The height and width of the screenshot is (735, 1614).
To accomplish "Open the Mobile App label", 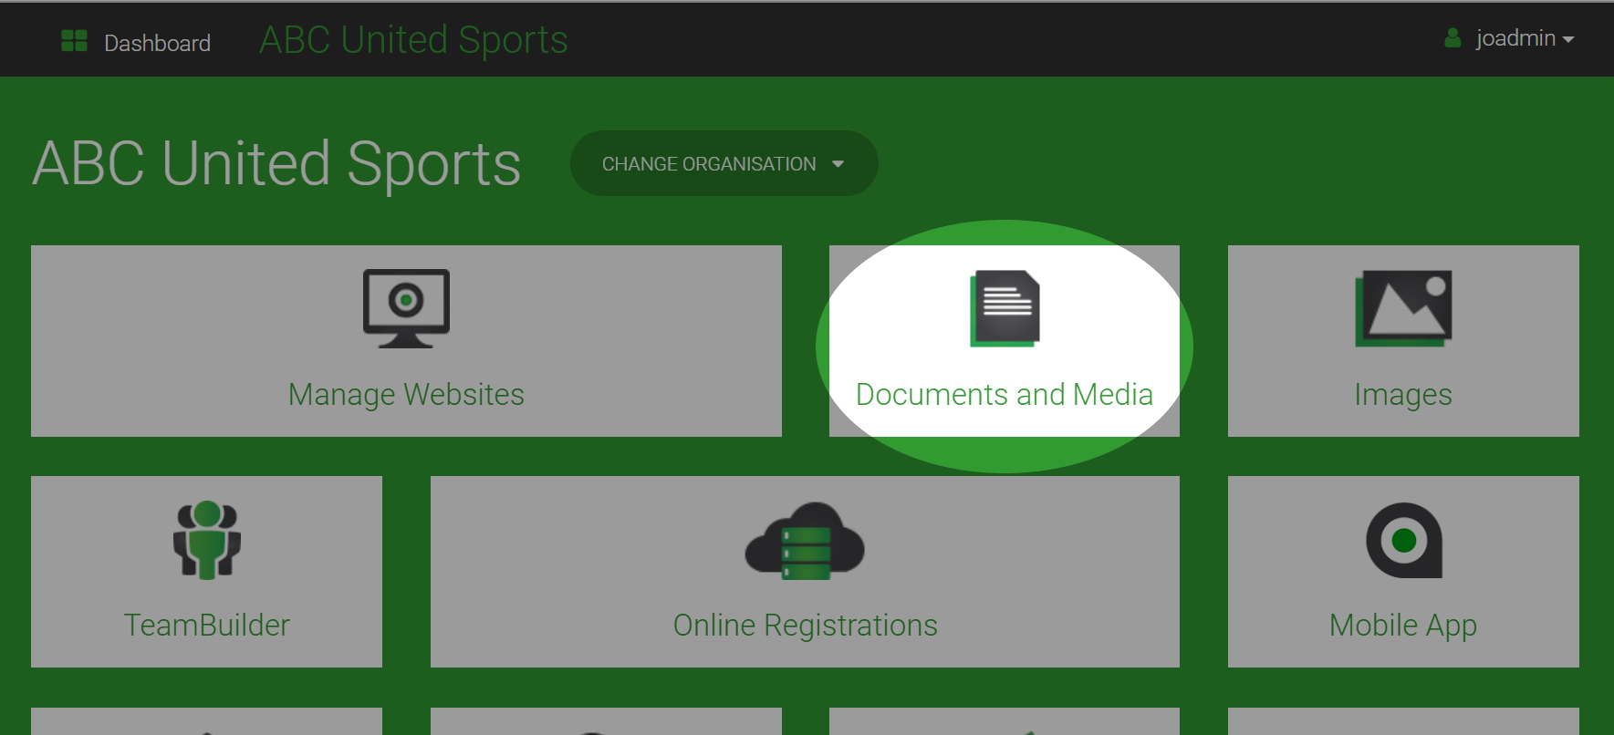I will click(1403, 626).
